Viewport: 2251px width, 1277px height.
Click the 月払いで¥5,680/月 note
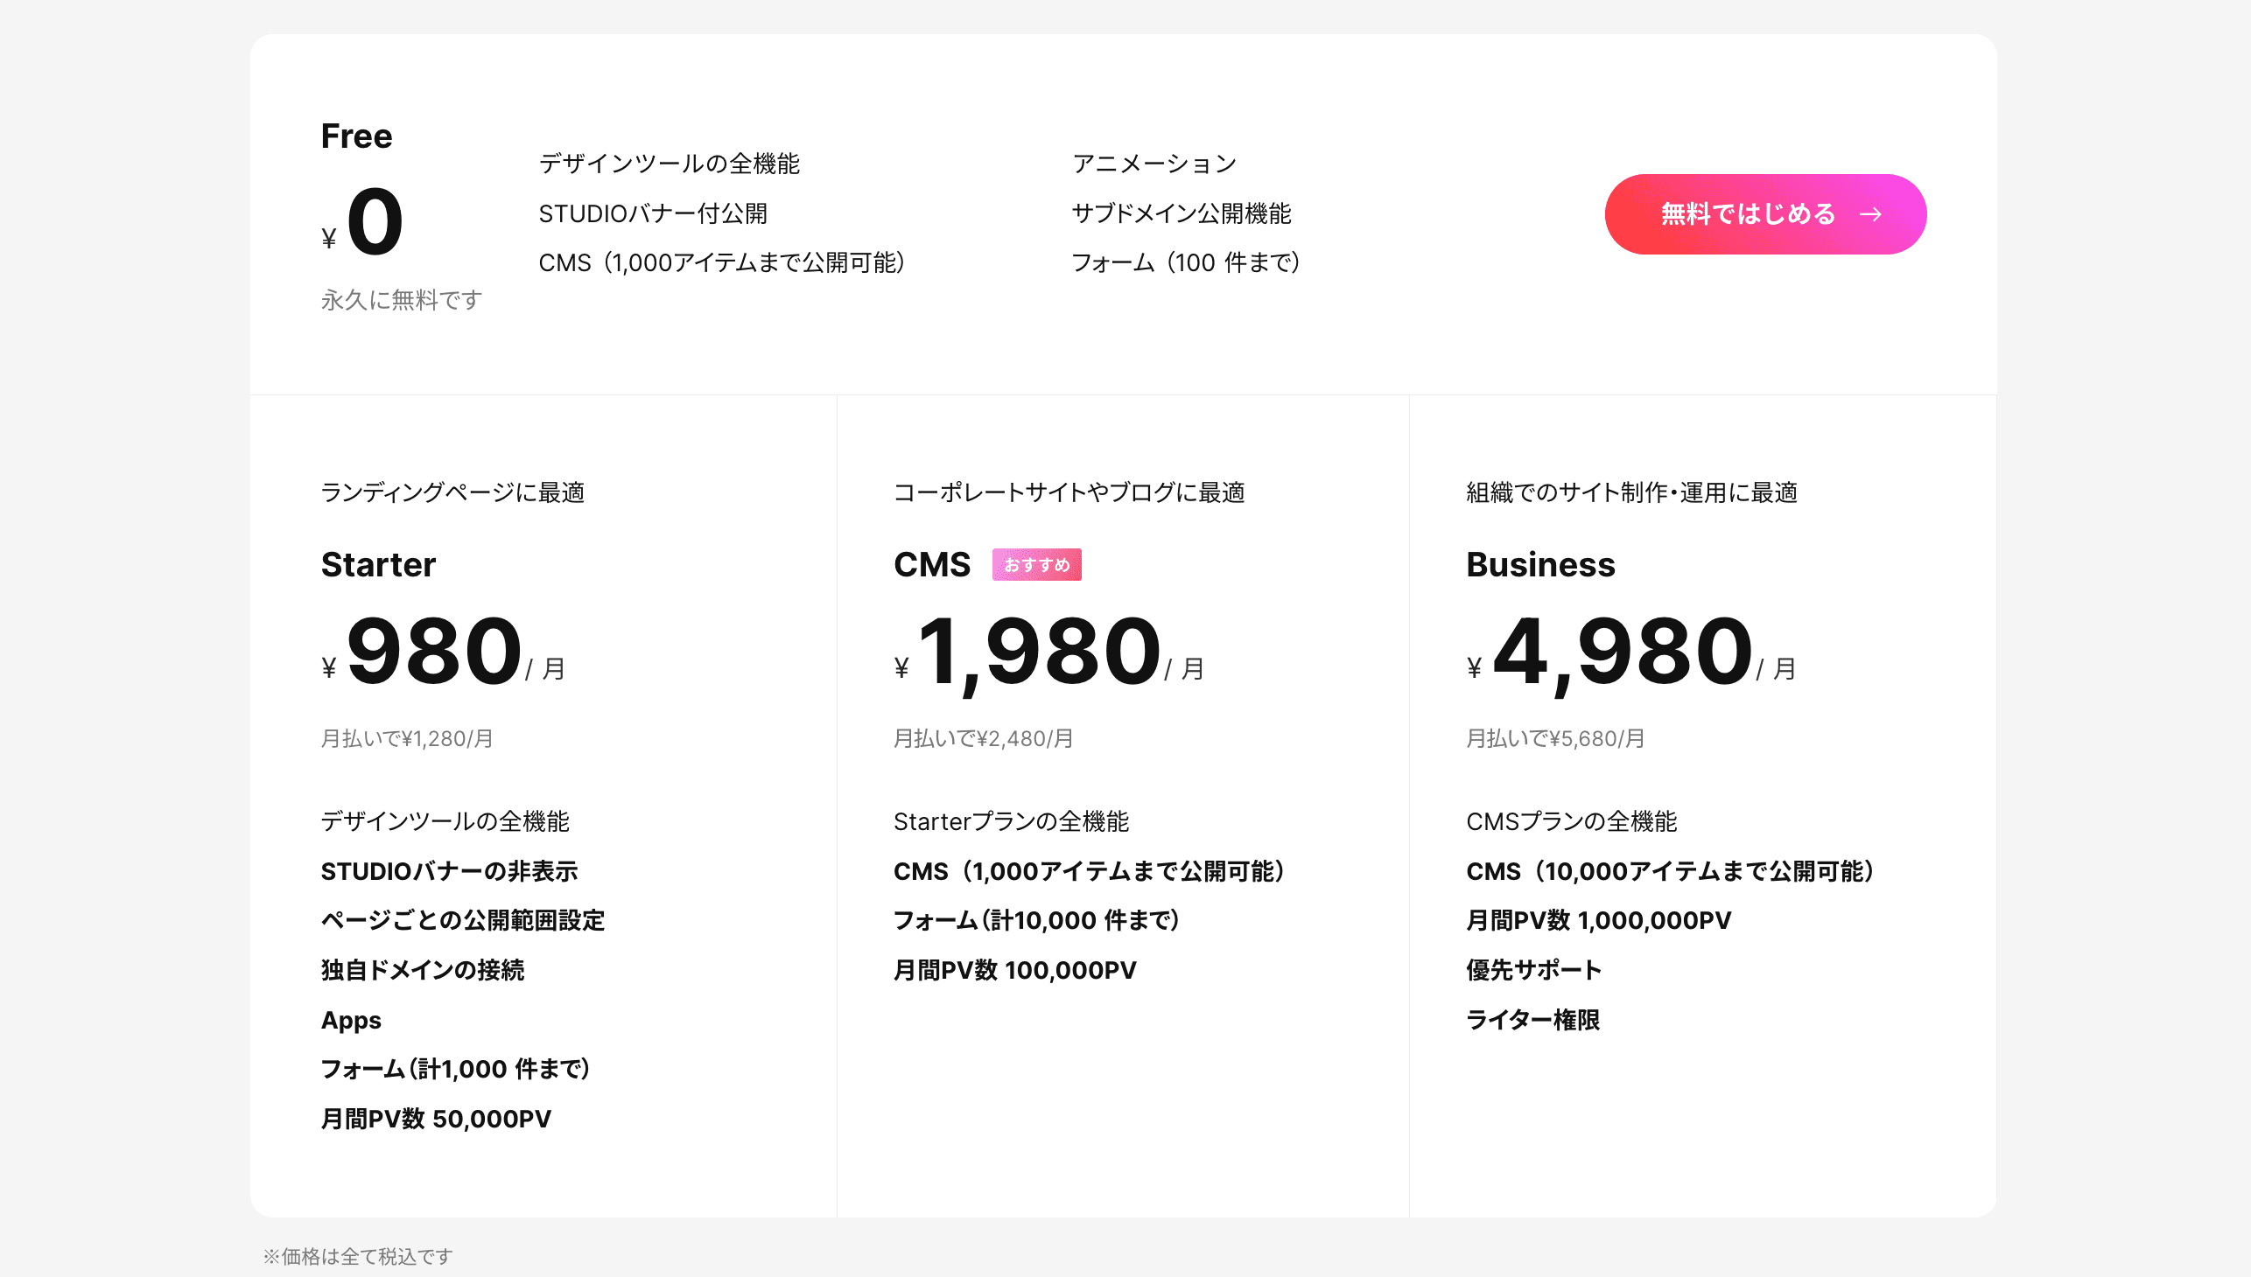[1555, 738]
